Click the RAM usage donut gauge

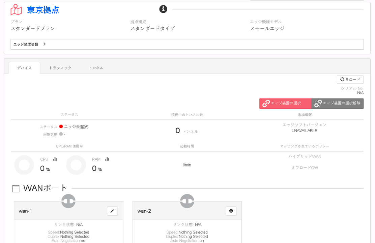point(76,165)
